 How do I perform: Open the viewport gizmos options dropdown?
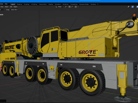click(x=135, y=7)
